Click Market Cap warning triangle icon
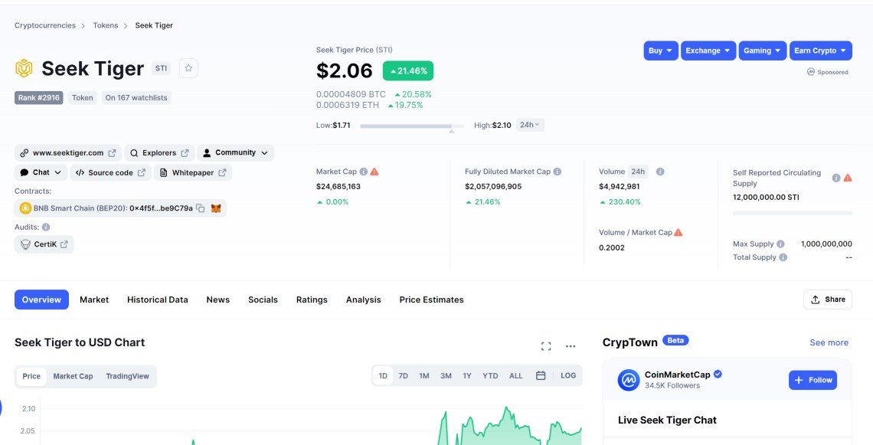 374,172
